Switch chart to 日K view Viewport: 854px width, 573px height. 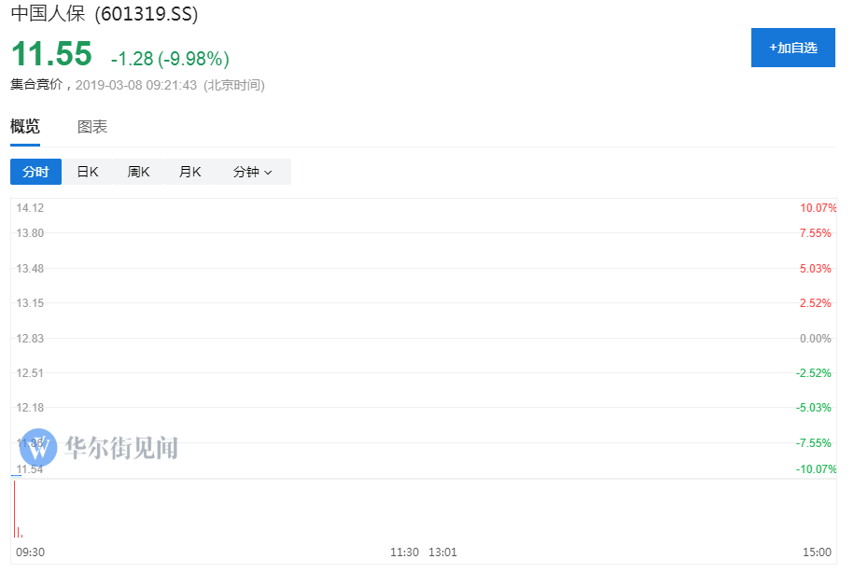click(x=88, y=172)
